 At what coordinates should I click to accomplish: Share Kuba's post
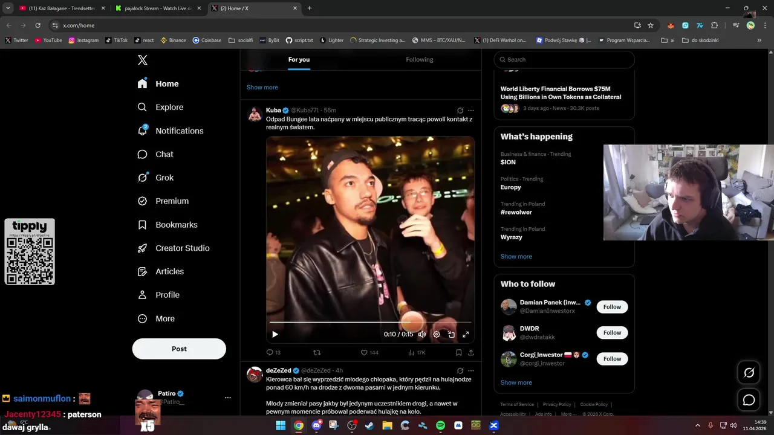pos(471,352)
